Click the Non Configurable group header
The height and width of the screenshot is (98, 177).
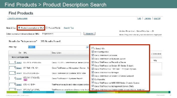[20, 57]
